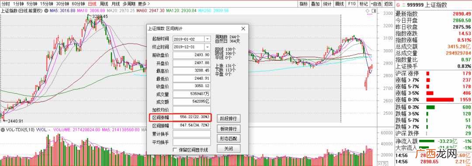This screenshot has height=166, width=472.
Task: Click the 净流入额 row
Action: 433,141
